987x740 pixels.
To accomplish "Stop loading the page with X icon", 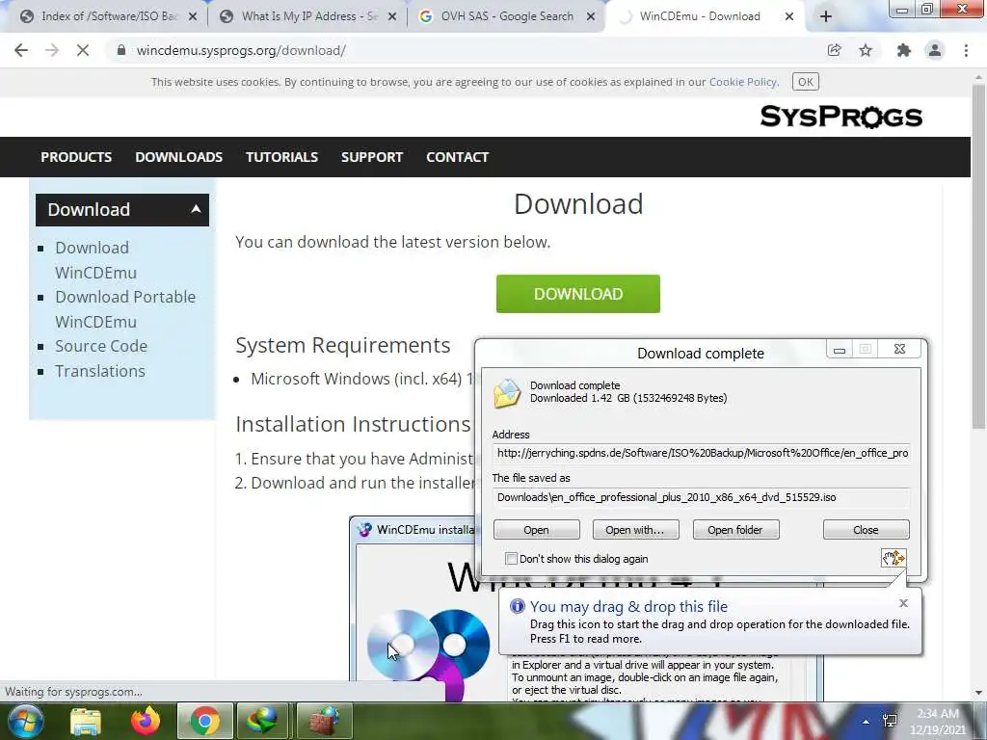I will 83,50.
